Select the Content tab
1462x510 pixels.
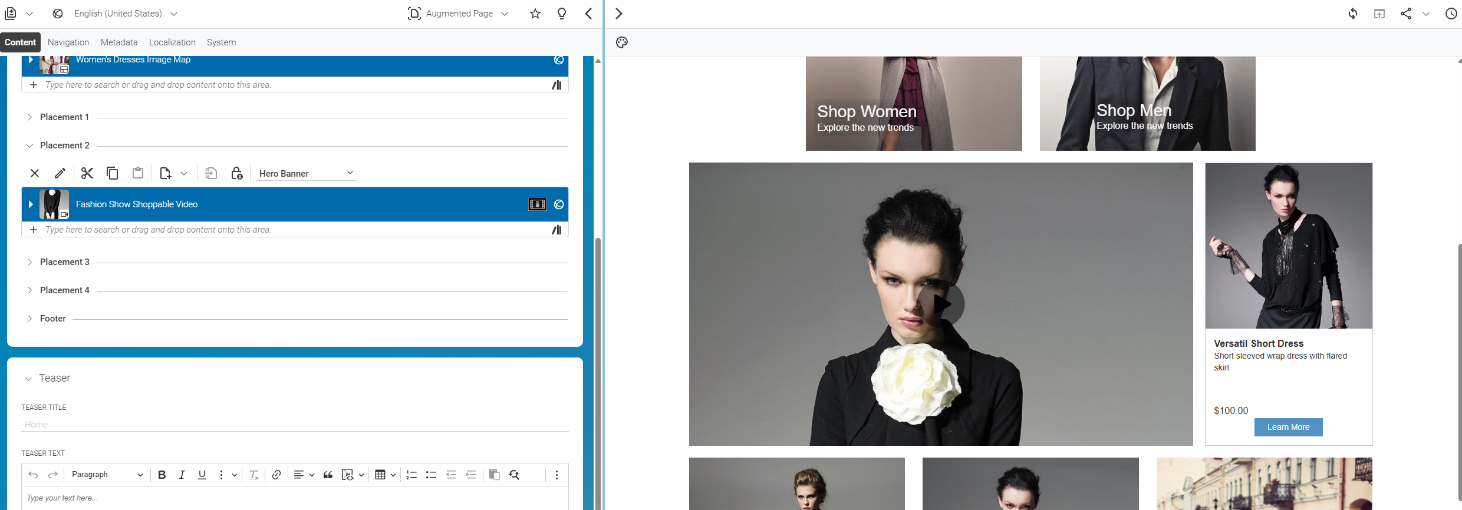coord(20,42)
